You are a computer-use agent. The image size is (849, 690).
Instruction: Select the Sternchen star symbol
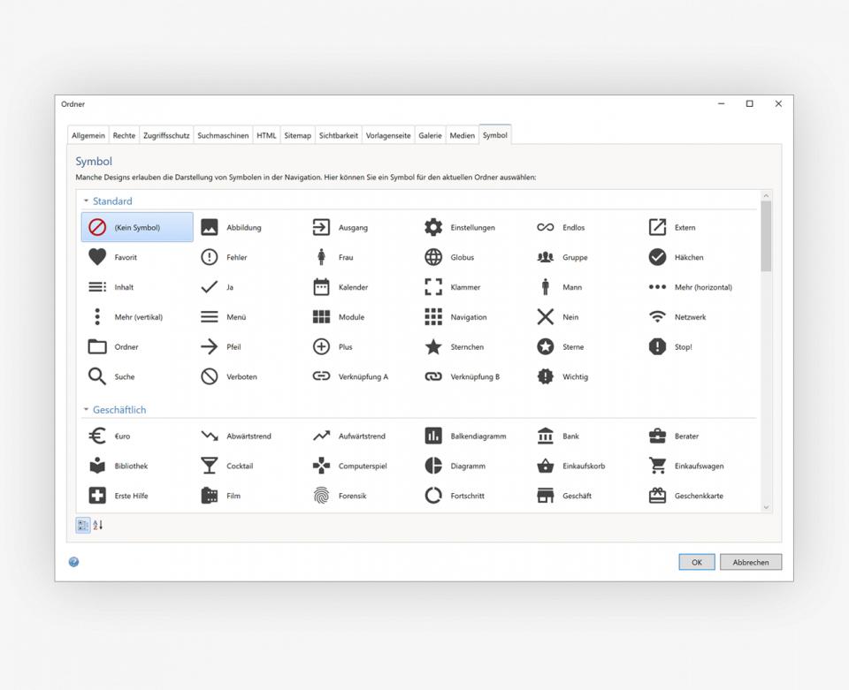[433, 347]
